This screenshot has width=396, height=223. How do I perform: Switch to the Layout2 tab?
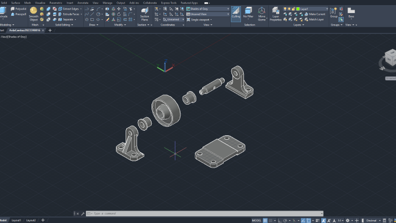coord(31,220)
